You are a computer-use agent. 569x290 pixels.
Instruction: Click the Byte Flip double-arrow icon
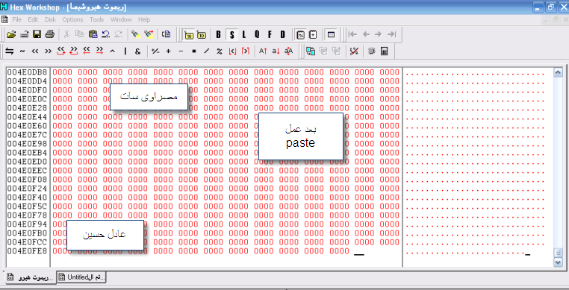10,51
